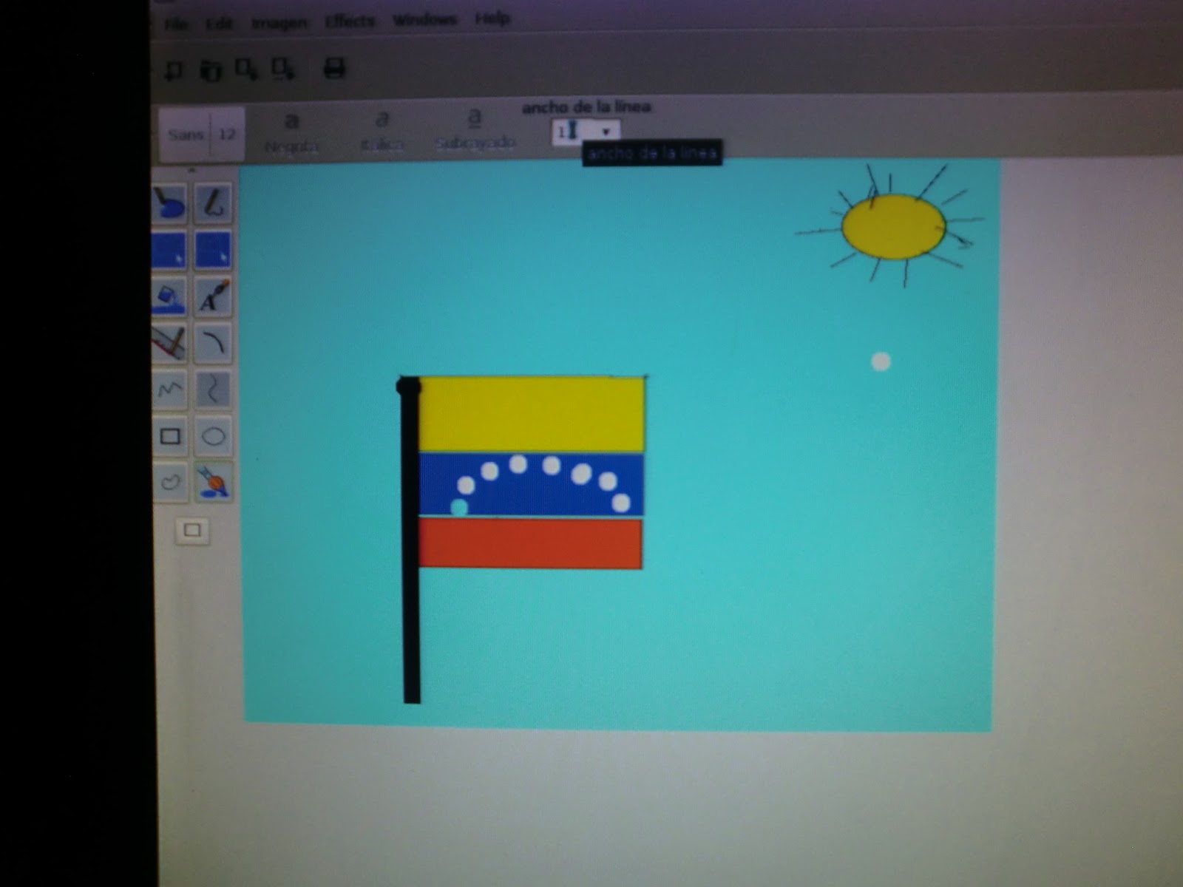Viewport: 1183px width, 887px height.
Task: Select the rectangle shape tool
Action: pyautogui.click(x=171, y=436)
